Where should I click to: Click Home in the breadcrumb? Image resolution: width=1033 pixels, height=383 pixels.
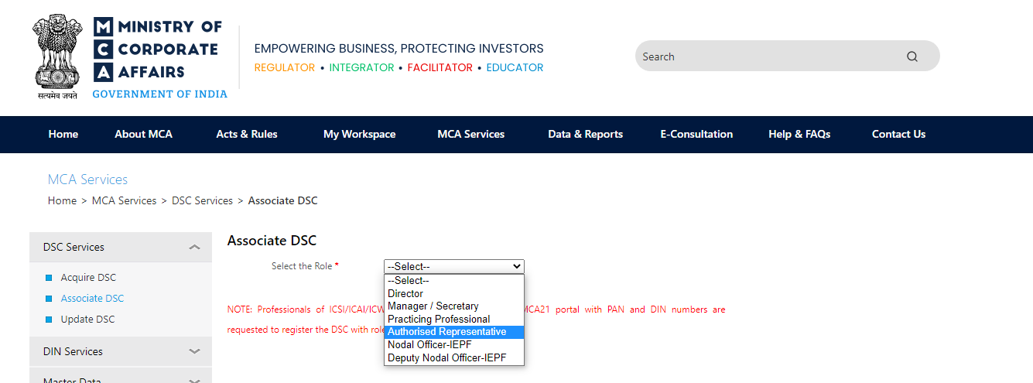(62, 200)
